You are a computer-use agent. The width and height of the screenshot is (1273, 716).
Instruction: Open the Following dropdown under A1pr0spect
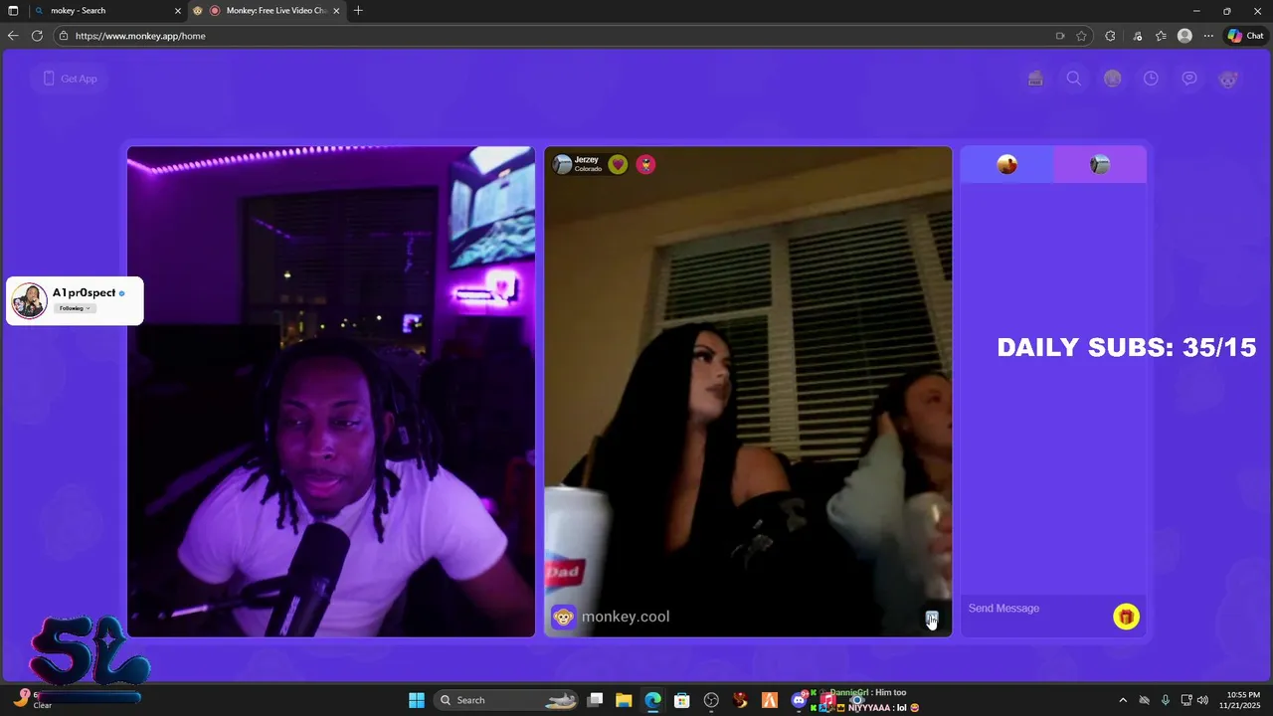click(x=75, y=308)
